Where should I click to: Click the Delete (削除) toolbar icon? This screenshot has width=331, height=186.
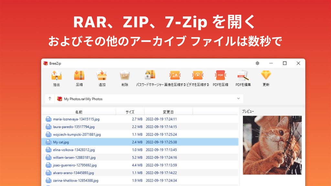pos(125,76)
